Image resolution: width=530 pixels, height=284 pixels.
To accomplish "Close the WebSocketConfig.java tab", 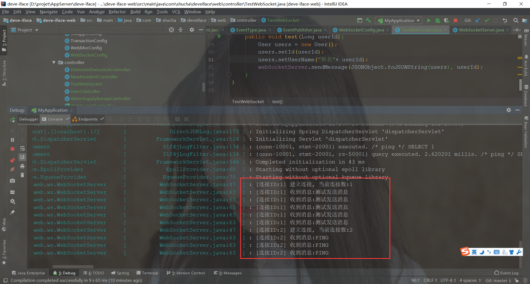I will [388, 30].
